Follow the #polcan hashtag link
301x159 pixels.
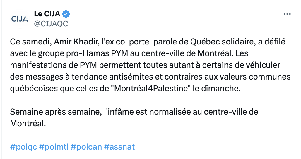[86, 147]
